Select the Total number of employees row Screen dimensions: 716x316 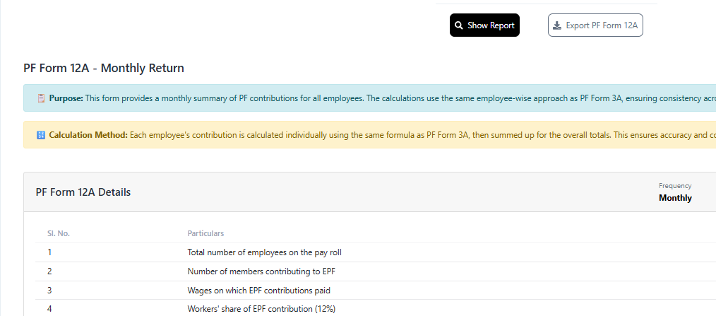point(264,252)
